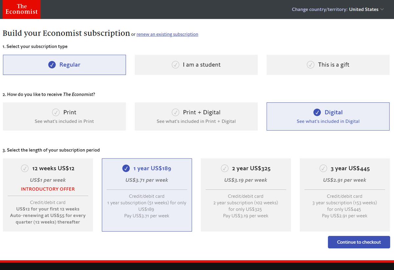Click "Build your Economist subscription" heading
Viewport: 394px width, 270px height.
(x=66, y=33)
